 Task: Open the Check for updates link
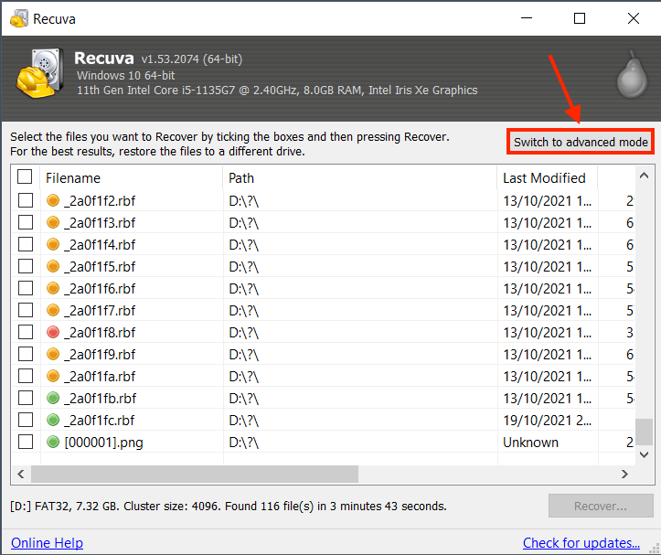(x=581, y=543)
